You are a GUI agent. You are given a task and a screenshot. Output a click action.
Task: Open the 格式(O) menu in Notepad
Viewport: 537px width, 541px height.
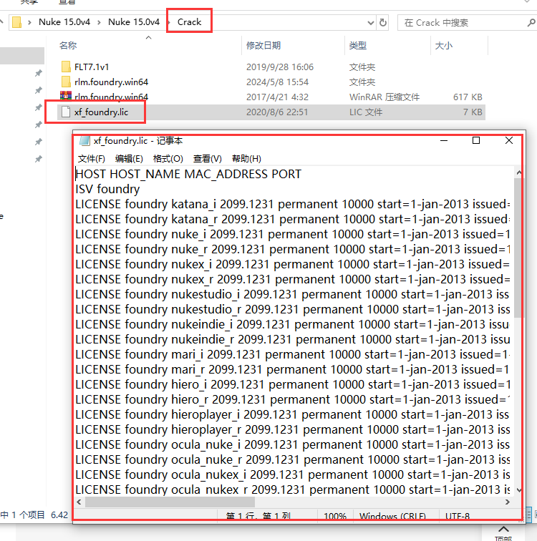tap(168, 159)
